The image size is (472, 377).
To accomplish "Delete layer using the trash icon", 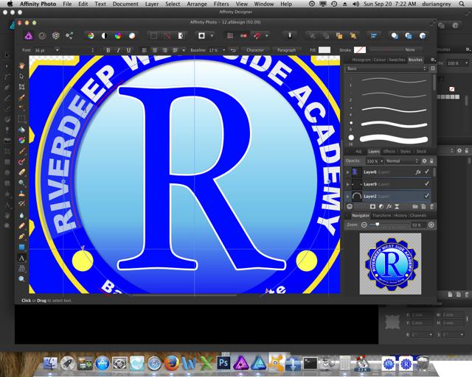I will pyautogui.click(x=432, y=207).
